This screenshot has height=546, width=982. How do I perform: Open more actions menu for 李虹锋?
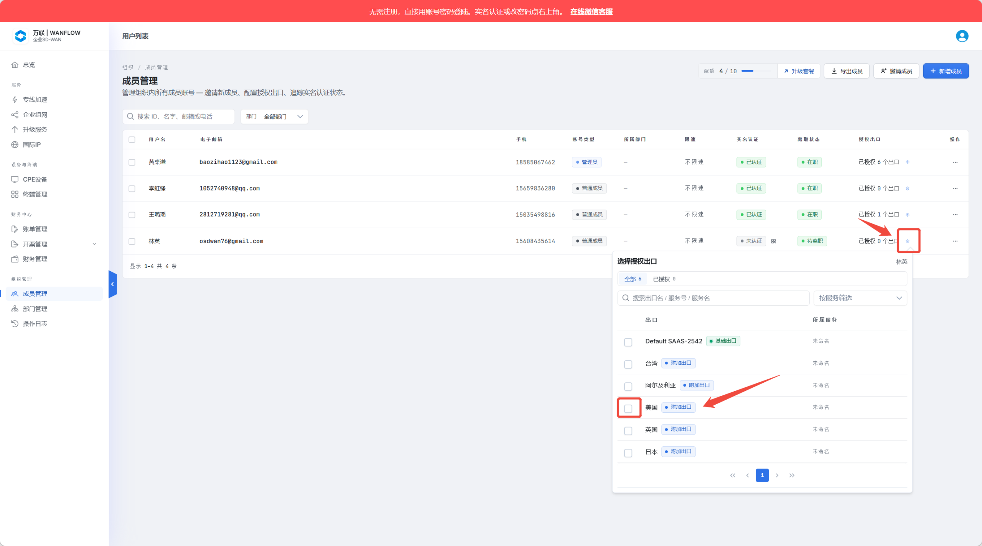coord(955,189)
